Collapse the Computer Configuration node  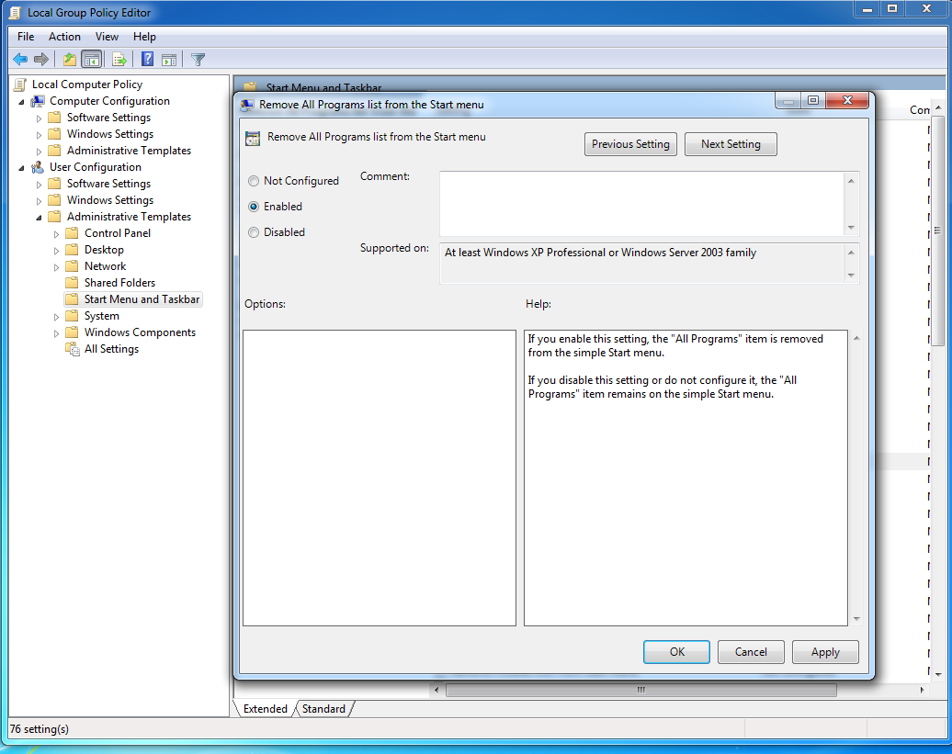[22, 101]
